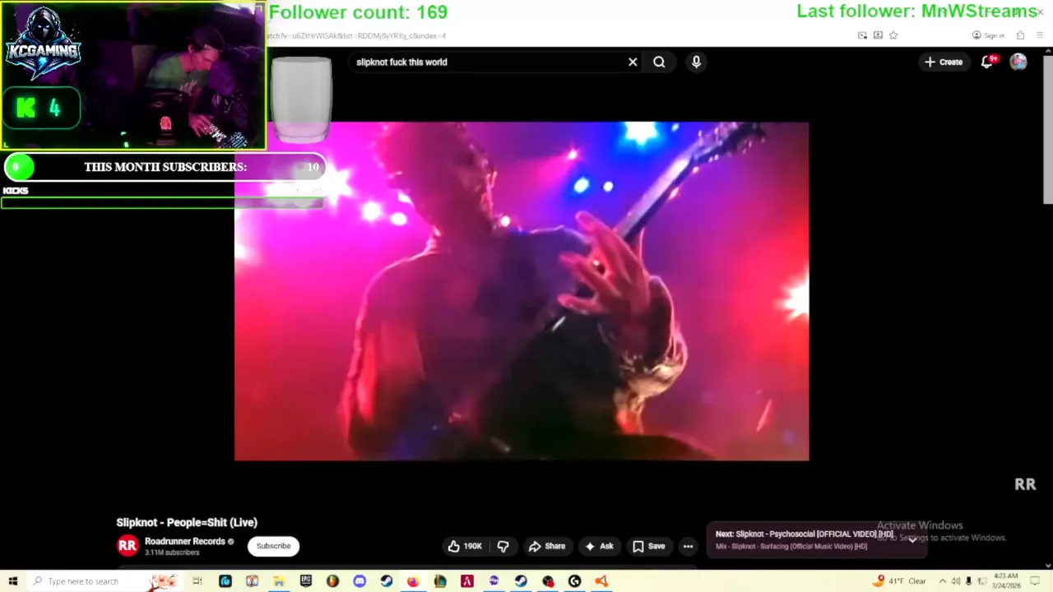Click the video title 'Slipknot - People=Shit (Live)'

(x=187, y=522)
